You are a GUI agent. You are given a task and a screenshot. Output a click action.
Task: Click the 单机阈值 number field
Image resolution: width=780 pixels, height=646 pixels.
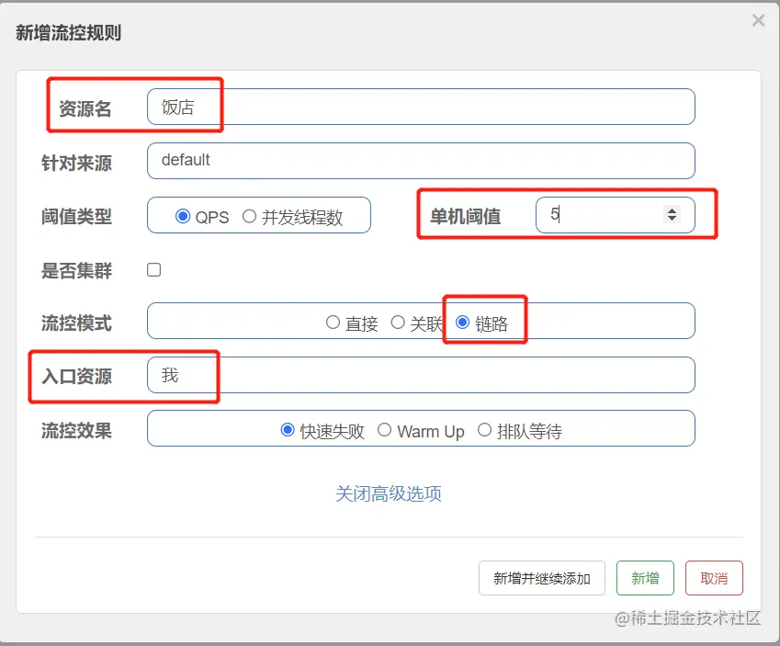[616, 215]
